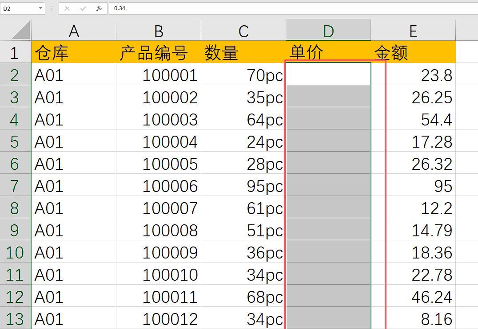Click quantity cell 64pc
The height and width of the screenshot is (329, 478).
pyautogui.click(x=243, y=119)
